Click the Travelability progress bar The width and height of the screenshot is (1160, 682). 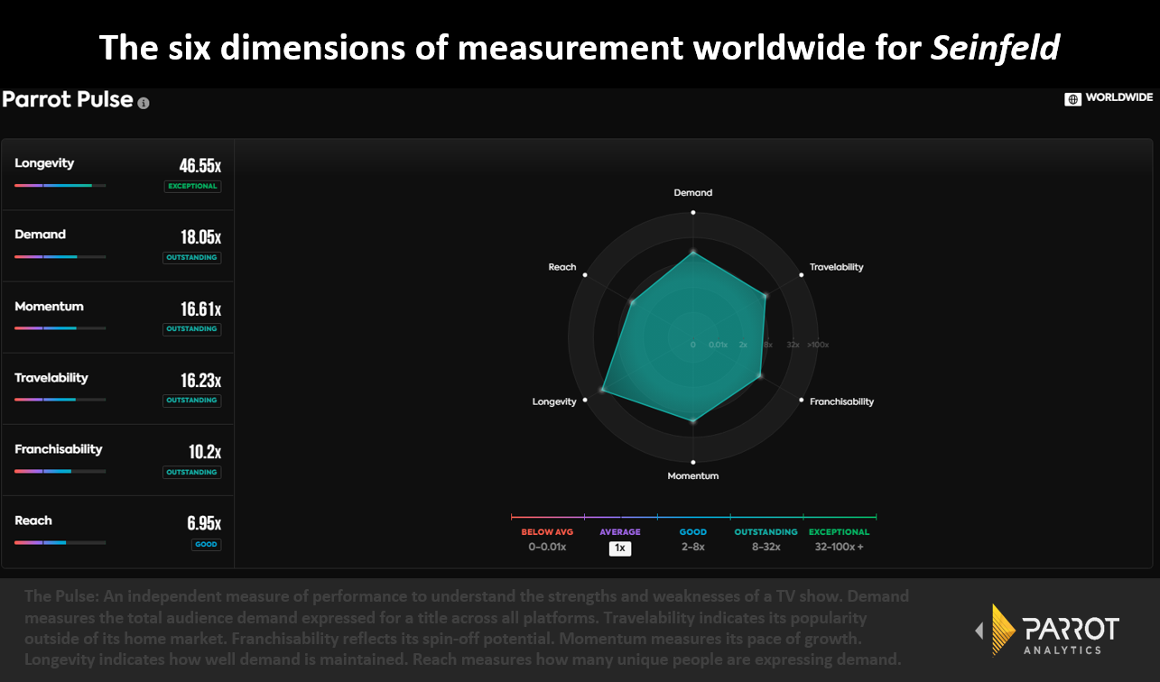(x=60, y=400)
